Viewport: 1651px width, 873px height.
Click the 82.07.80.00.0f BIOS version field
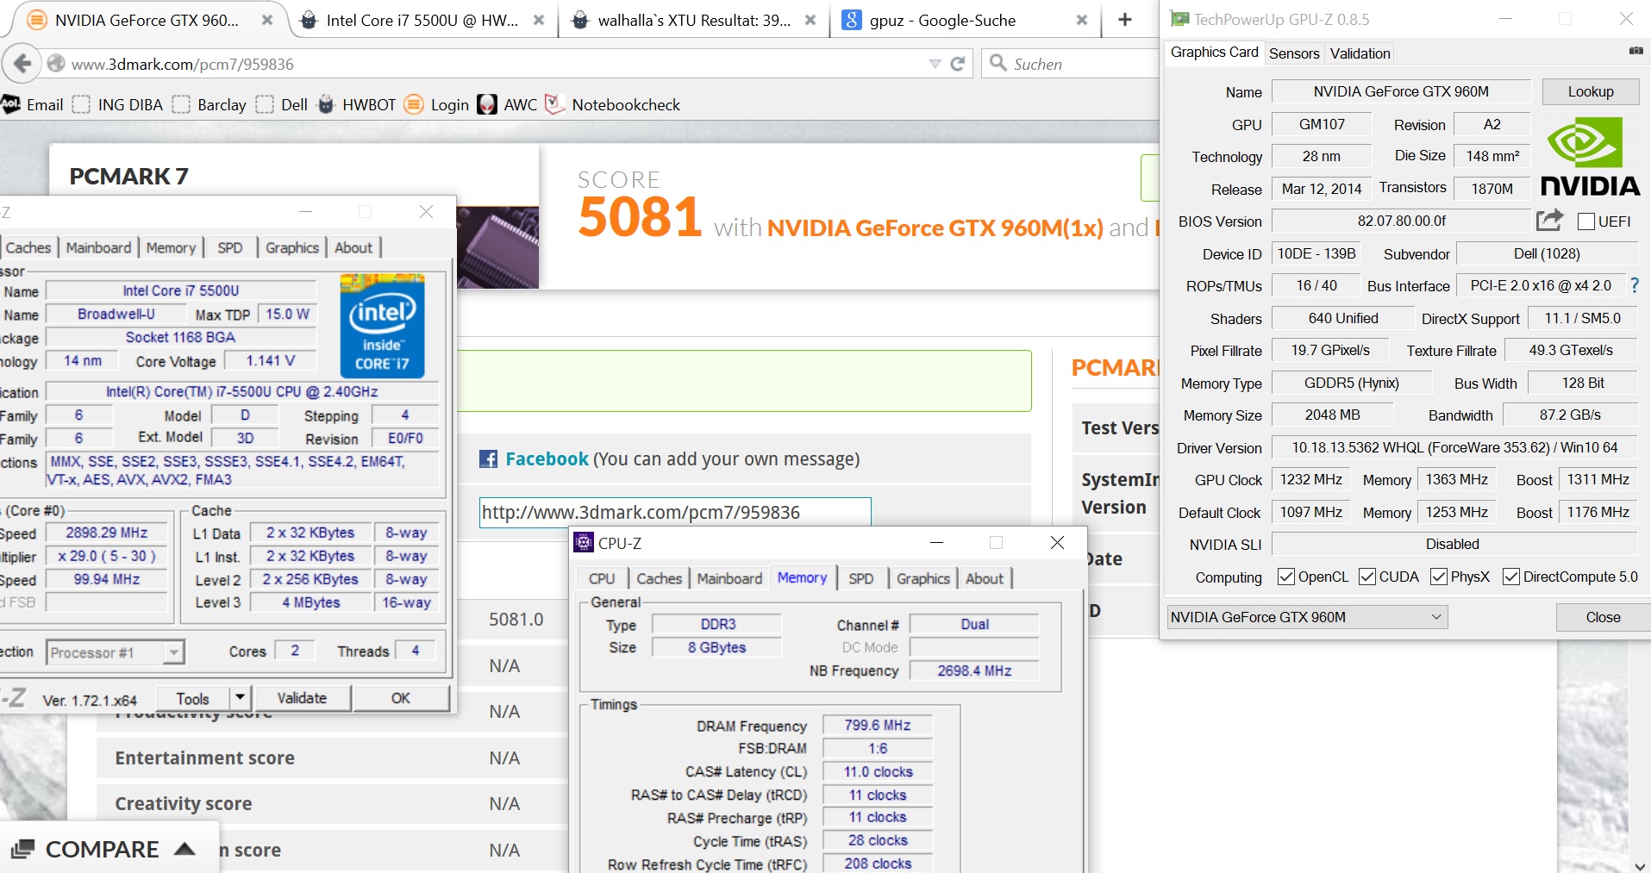point(1401,221)
